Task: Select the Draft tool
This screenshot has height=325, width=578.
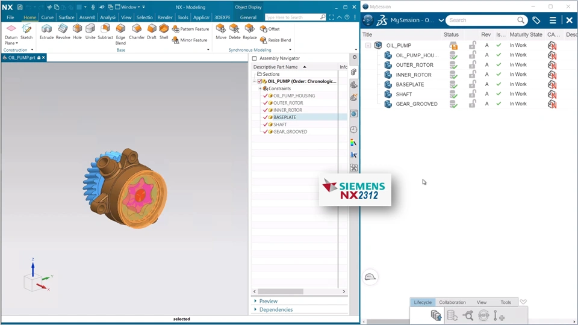Action: click(x=152, y=31)
